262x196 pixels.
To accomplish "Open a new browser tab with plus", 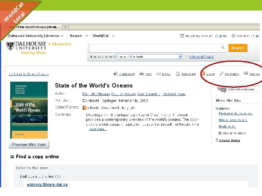I will pos(65,27).
